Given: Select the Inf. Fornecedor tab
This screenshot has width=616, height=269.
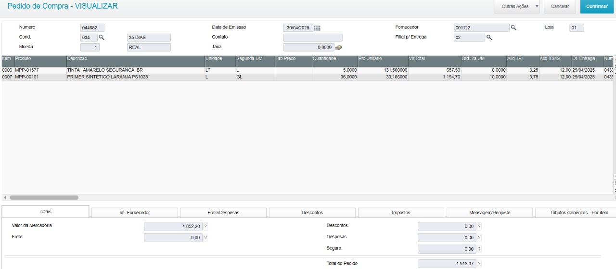Looking at the screenshot, I should point(134,212).
